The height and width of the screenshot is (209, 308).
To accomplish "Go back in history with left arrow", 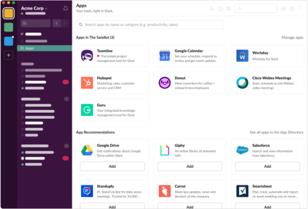I will pos(57,23).
